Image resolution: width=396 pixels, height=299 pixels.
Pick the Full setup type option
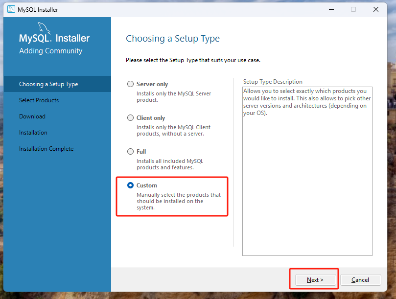[x=130, y=152]
